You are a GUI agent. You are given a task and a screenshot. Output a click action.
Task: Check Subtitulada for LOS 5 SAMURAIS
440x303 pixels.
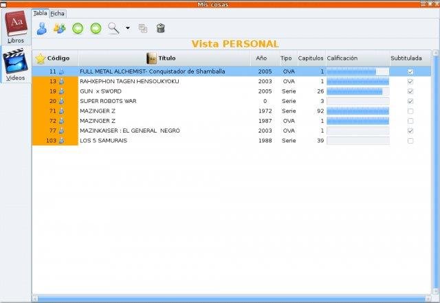410,141
